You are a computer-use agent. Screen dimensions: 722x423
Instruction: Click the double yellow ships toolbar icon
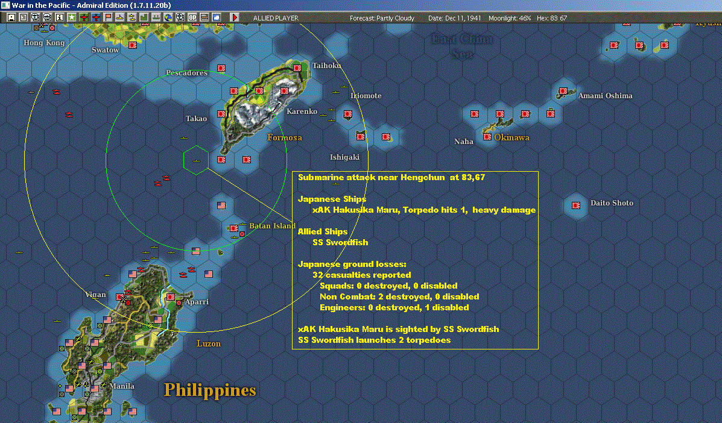(131, 17)
